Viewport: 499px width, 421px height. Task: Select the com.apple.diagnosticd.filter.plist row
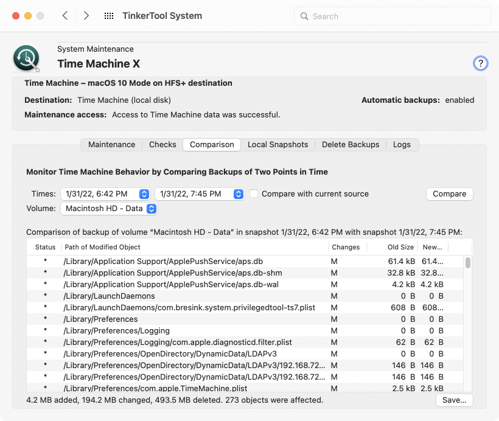coord(245,342)
